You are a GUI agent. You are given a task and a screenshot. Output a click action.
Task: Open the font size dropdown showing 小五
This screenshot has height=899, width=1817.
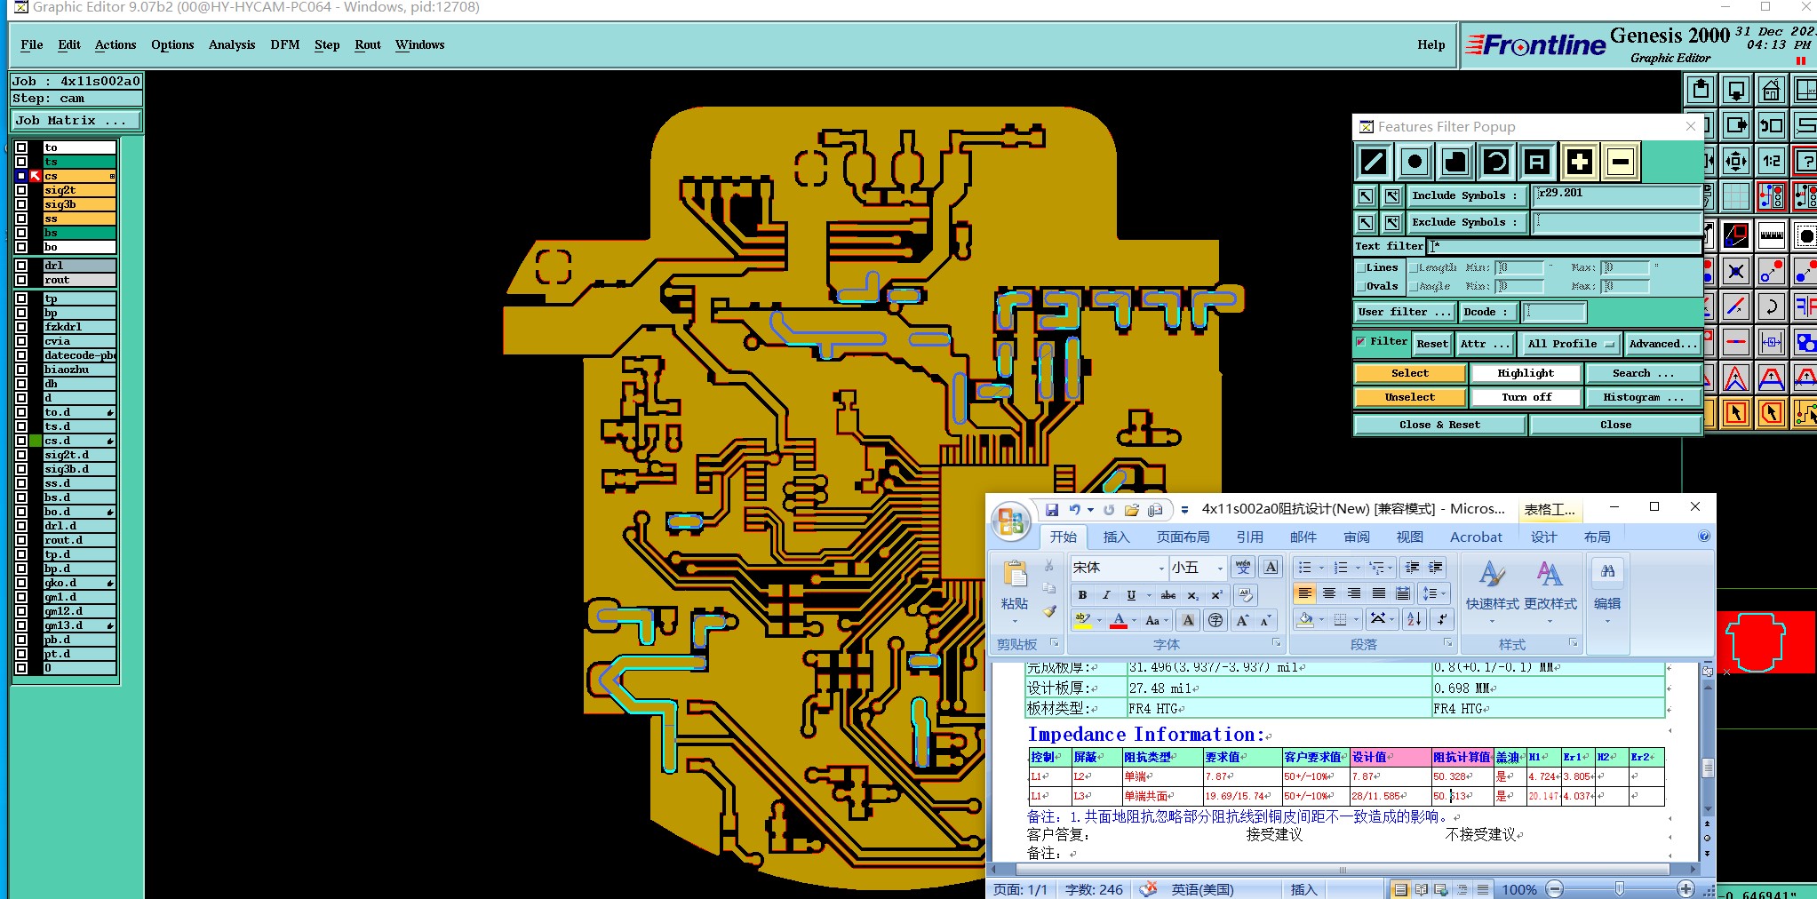tap(1220, 569)
